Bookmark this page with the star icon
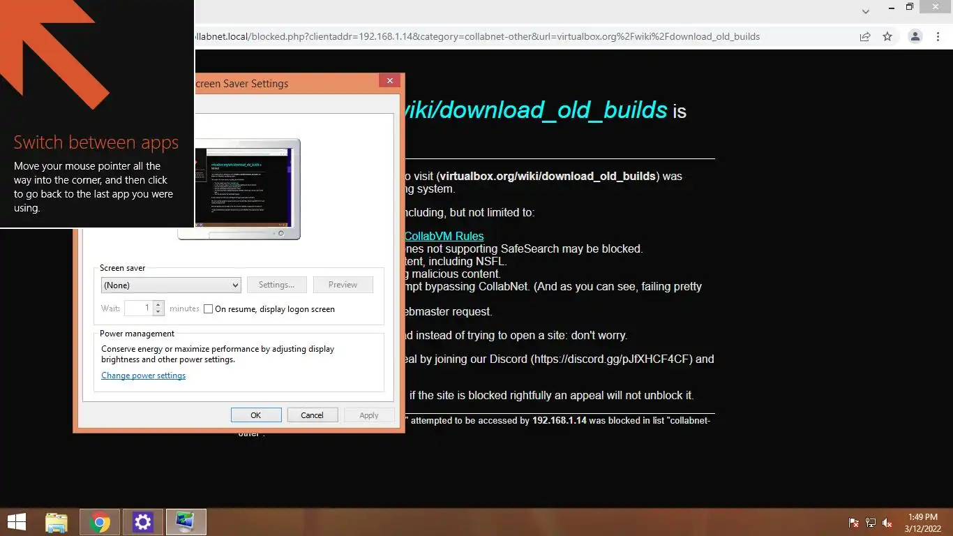Viewport: 953px width, 536px height. click(x=887, y=37)
